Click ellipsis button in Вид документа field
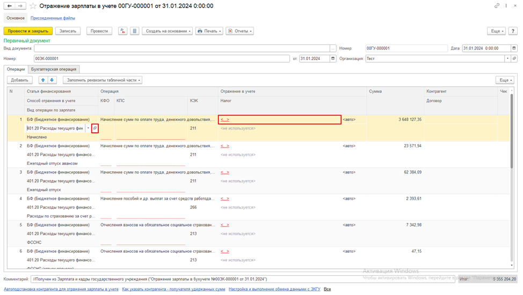 332,49
